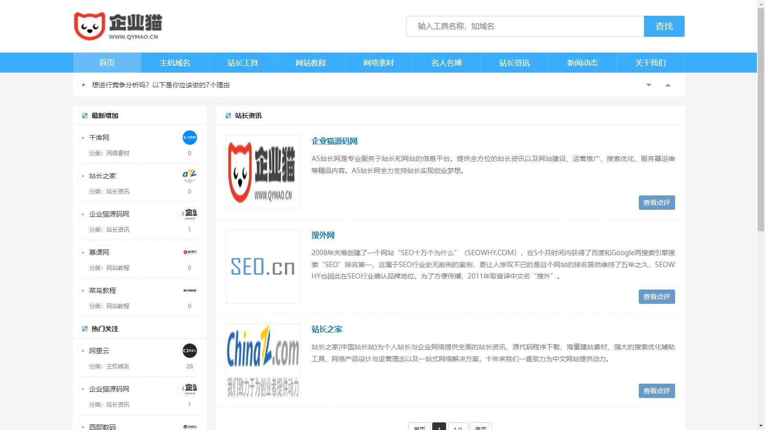The width and height of the screenshot is (765, 430).
Task: Open 菜鸟教程 in the sidebar
Action: point(102,290)
